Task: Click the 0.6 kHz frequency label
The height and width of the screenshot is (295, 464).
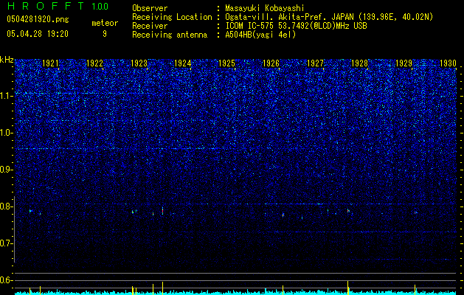Action: point(7,280)
